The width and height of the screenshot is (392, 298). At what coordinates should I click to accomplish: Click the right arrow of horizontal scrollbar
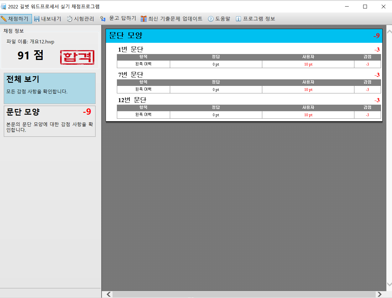[x=379, y=294]
